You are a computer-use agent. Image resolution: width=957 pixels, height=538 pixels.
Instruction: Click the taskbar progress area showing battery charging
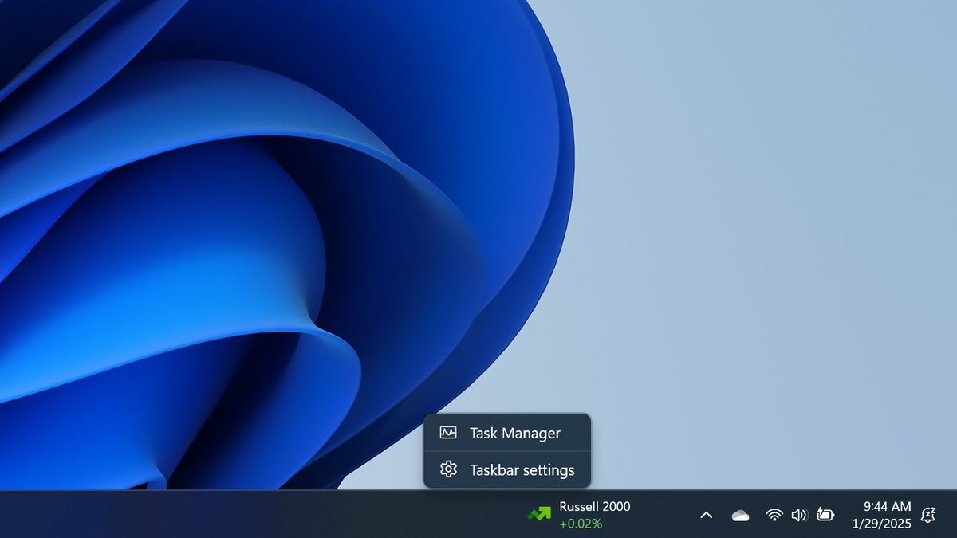click(x=826, y=515)
